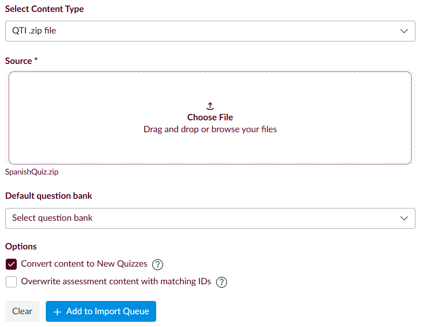Click the chevron arrow of content type selector
Image resolution: width=426 pixels, height=327 pixels.
(x=404, y=31)
